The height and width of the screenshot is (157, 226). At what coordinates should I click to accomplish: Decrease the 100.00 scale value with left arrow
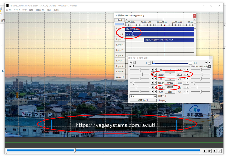(153, 83)
